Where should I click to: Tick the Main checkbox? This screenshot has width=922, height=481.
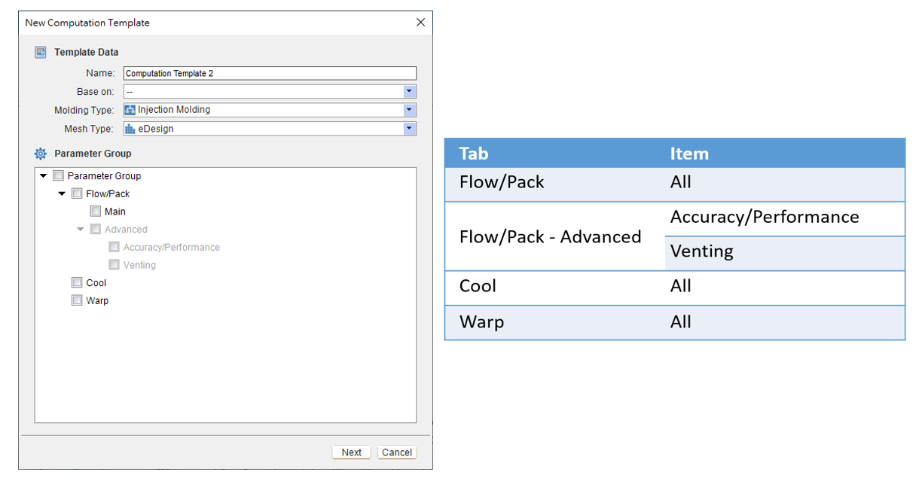96,212
